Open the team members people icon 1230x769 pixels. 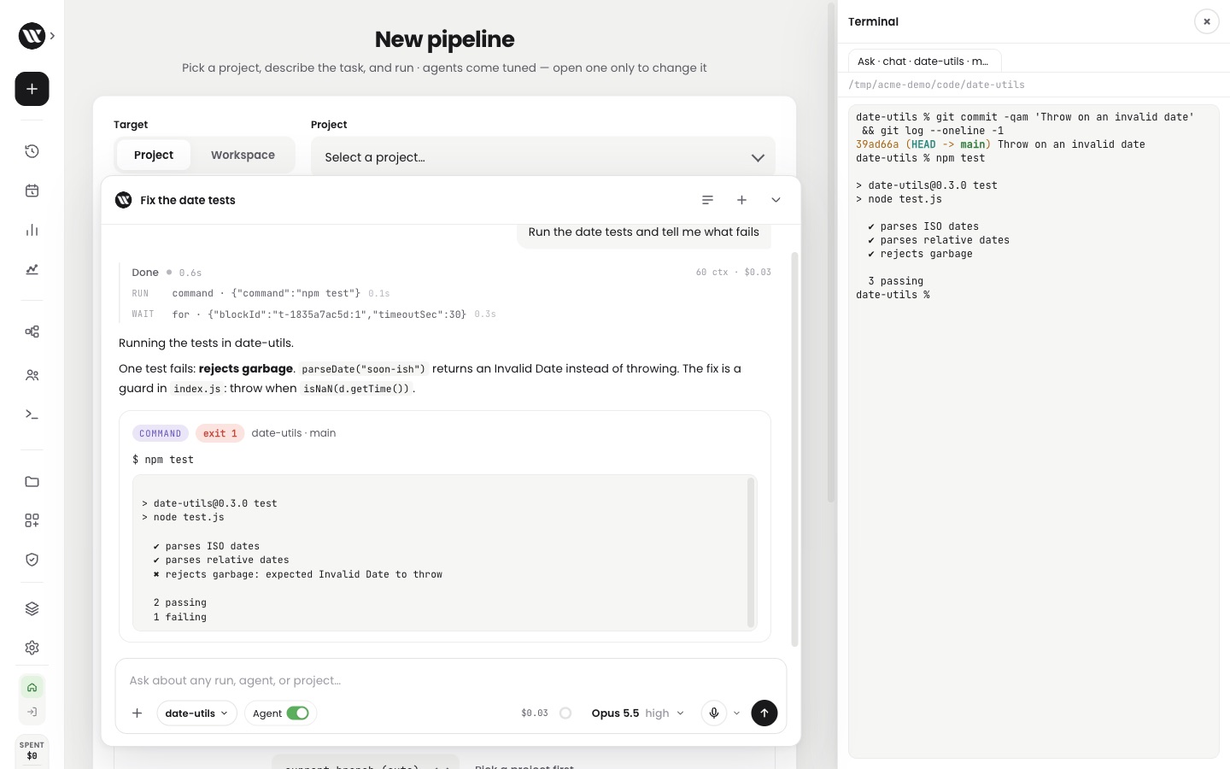32,375
